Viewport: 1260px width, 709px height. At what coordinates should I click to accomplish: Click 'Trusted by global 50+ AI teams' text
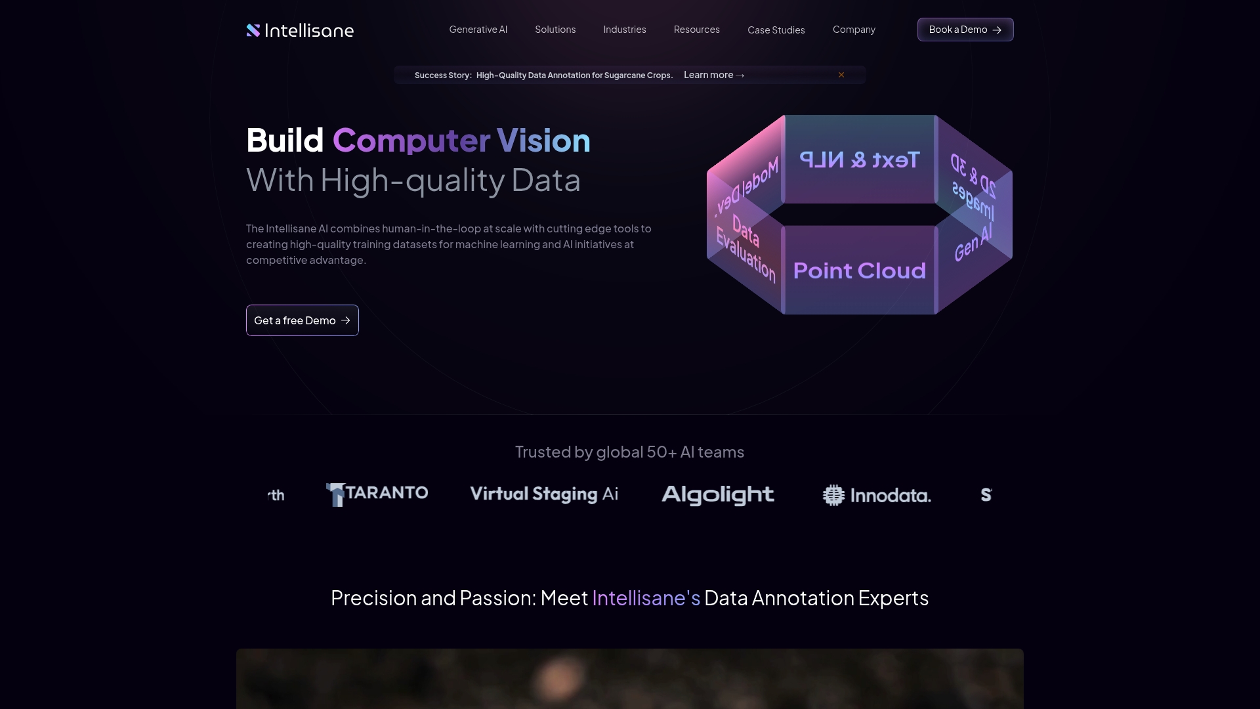coord(629,452)
